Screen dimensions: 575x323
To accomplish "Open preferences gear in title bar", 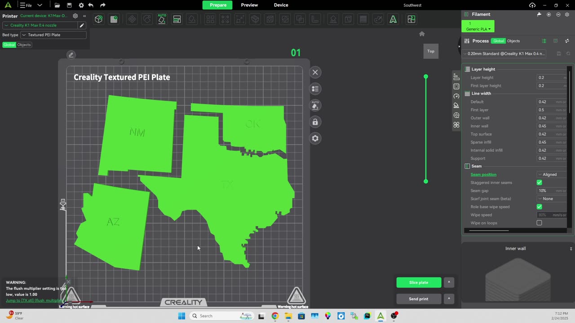I will pos(81,5).
